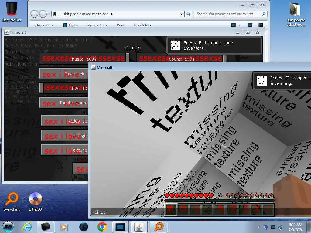311x233 pixels.
Task: Click the dark globe taskbar icon
Action: pos(84,227)
